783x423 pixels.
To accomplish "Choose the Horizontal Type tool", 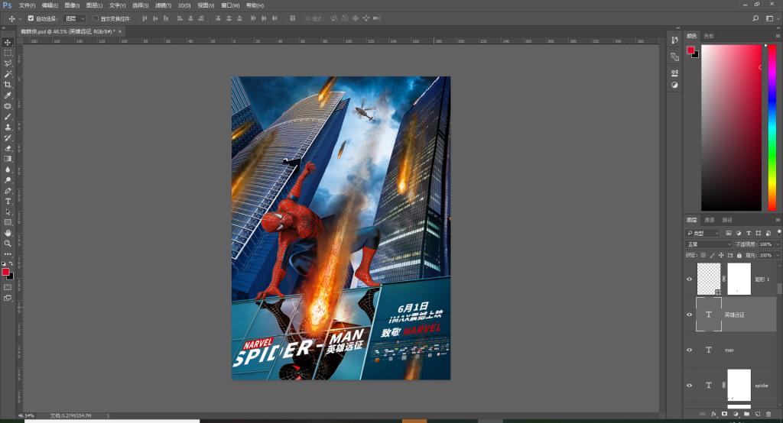I will coord(8,202).
